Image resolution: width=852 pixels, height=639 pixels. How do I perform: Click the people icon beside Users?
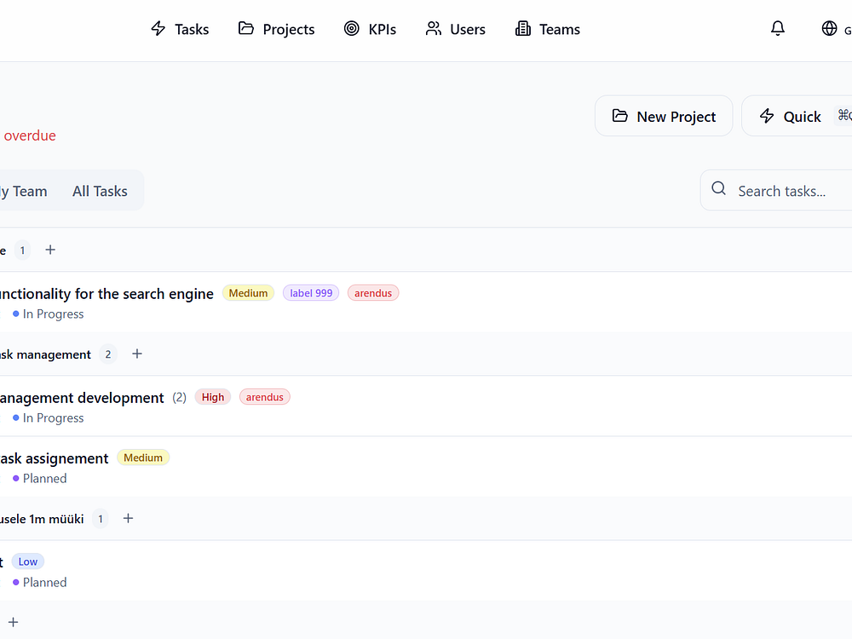coord(433,28)
